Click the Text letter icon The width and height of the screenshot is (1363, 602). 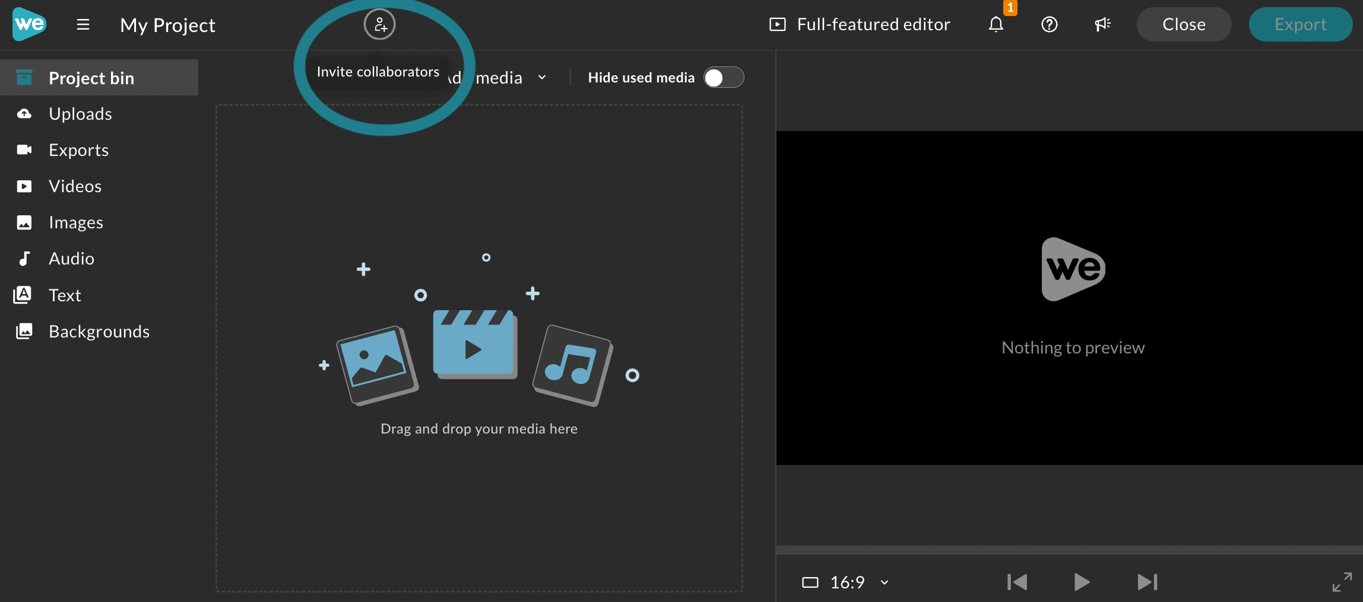click(x=23, y=295)
